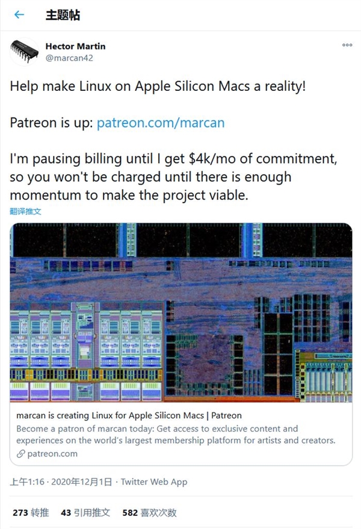View the 582 喜欢次数 likes list
This screenshot has height=529, width=361.
(149, 513)
